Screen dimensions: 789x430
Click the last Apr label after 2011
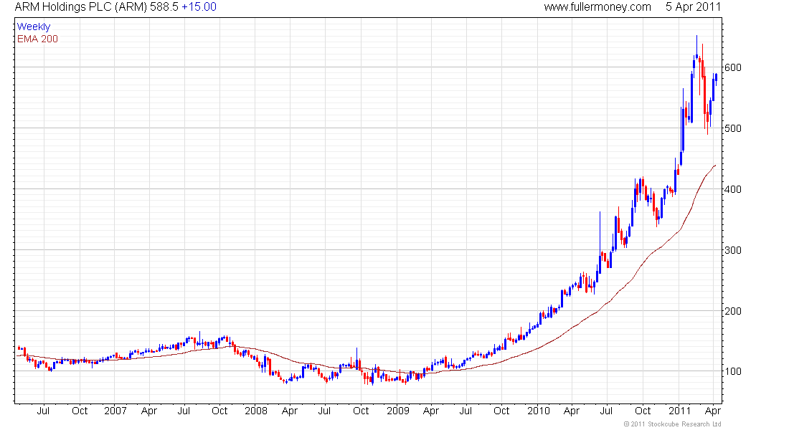(x=712, y=411)
